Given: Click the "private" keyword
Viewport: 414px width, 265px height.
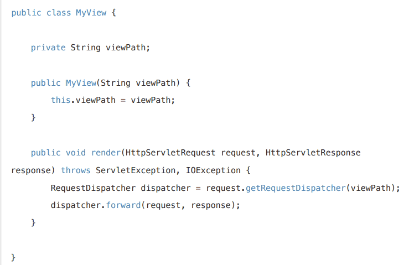Looking at the screenshot, I should [x=48, y=48].
